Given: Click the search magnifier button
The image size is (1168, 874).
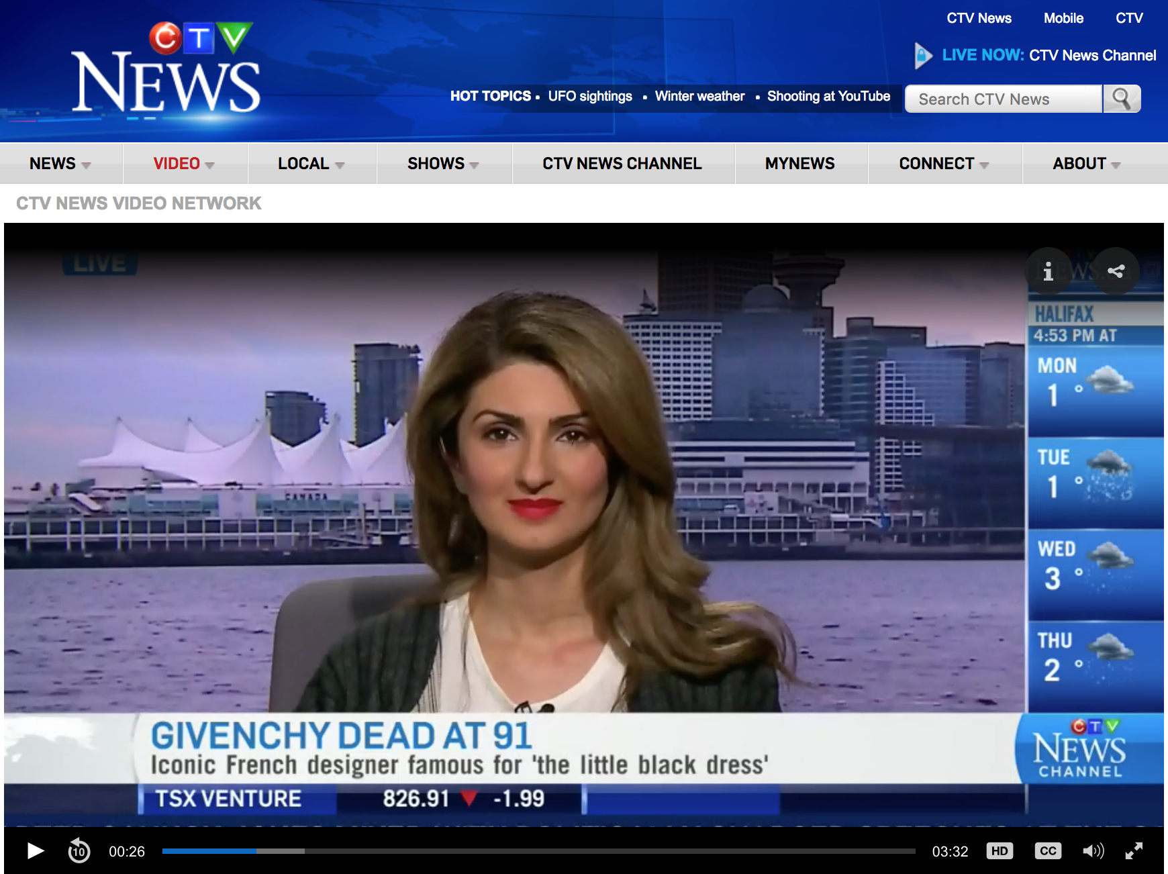Looking at the screenshot, I should coord(1121,99).
